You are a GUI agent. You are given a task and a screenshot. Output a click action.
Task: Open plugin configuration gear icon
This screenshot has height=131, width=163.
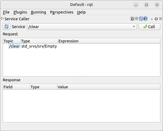click(137, 19)
